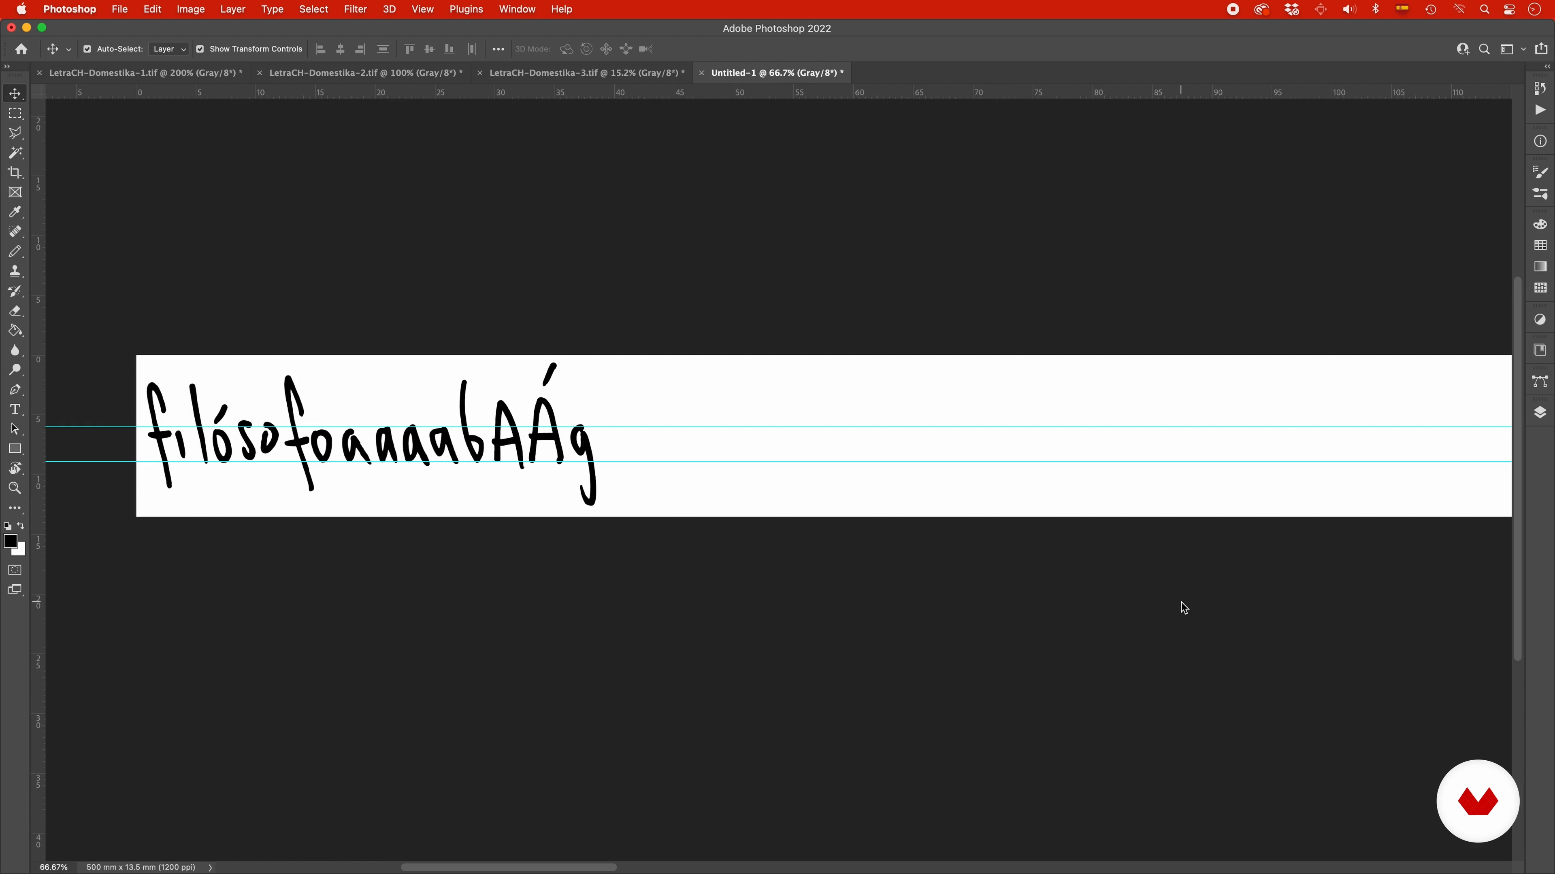
Task: Open the Actions play panel icon
Action: pos(1540,110)
